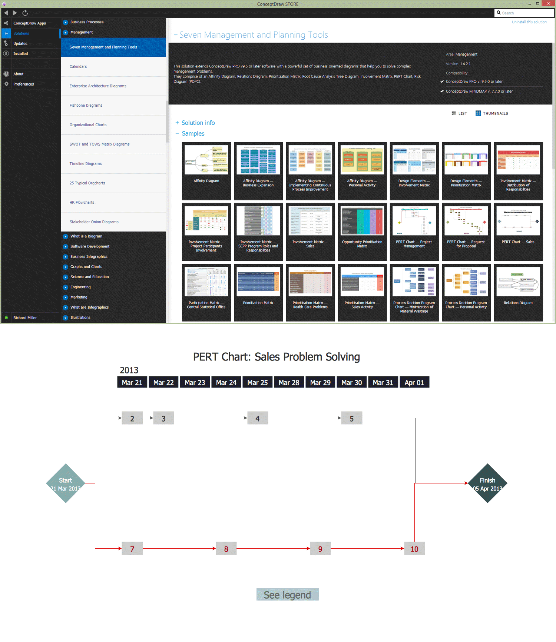Click the Apr 01 date header
The height and width of the screenshot is (642, 556).
pyautogui.click(x=414, y=382)
